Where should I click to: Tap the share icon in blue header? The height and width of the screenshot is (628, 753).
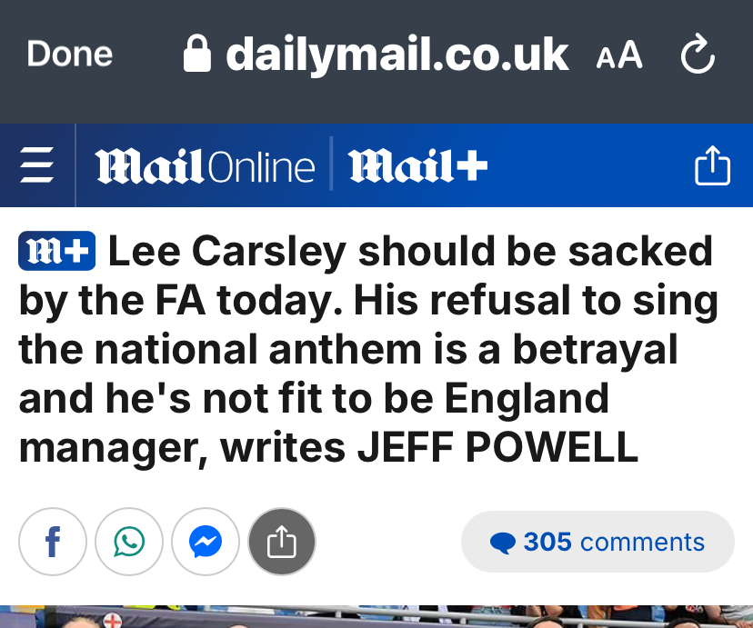(x=713, y=165)
